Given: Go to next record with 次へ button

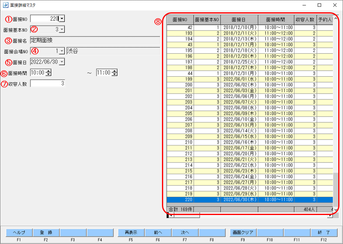Looking at the screenshot, I should coord(185,232).
